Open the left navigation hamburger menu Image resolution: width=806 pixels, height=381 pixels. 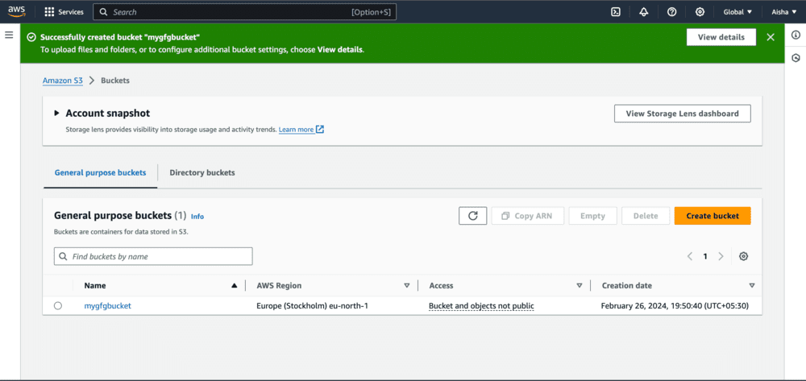9,35
